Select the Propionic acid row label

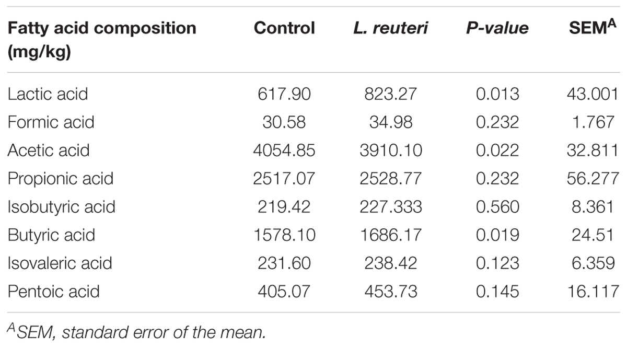(x=60, y=179)
